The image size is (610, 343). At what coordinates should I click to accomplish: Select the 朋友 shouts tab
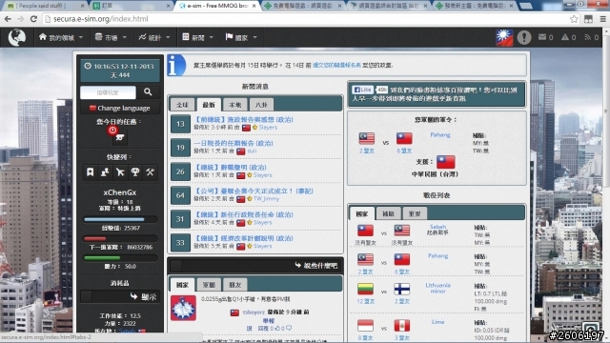(235, 285)
